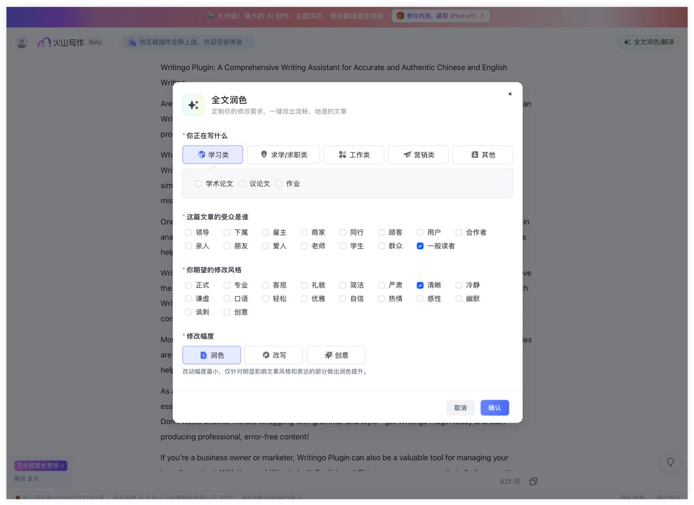Enable the 简洁 style checkbox
Viewport: 694px width, 505px height.
[343, 285]
